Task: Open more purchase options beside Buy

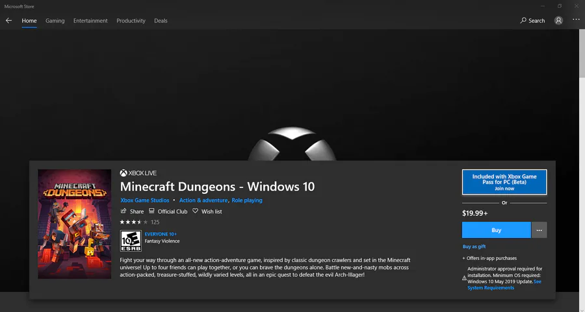Action: pos(539,230)
